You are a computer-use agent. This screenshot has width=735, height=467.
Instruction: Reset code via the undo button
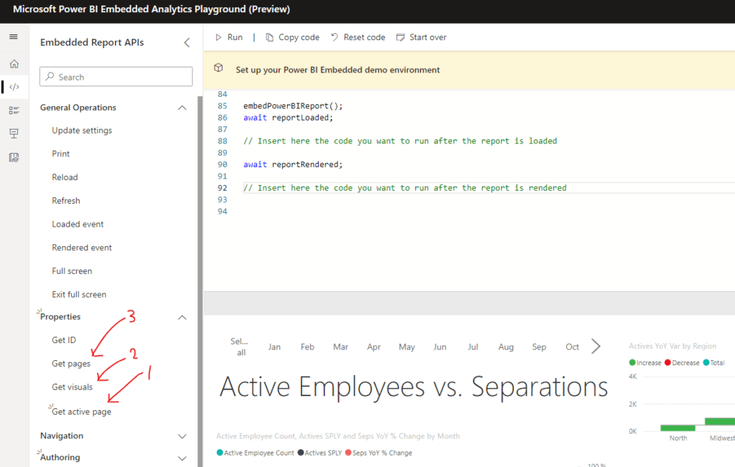click(357, 37)
